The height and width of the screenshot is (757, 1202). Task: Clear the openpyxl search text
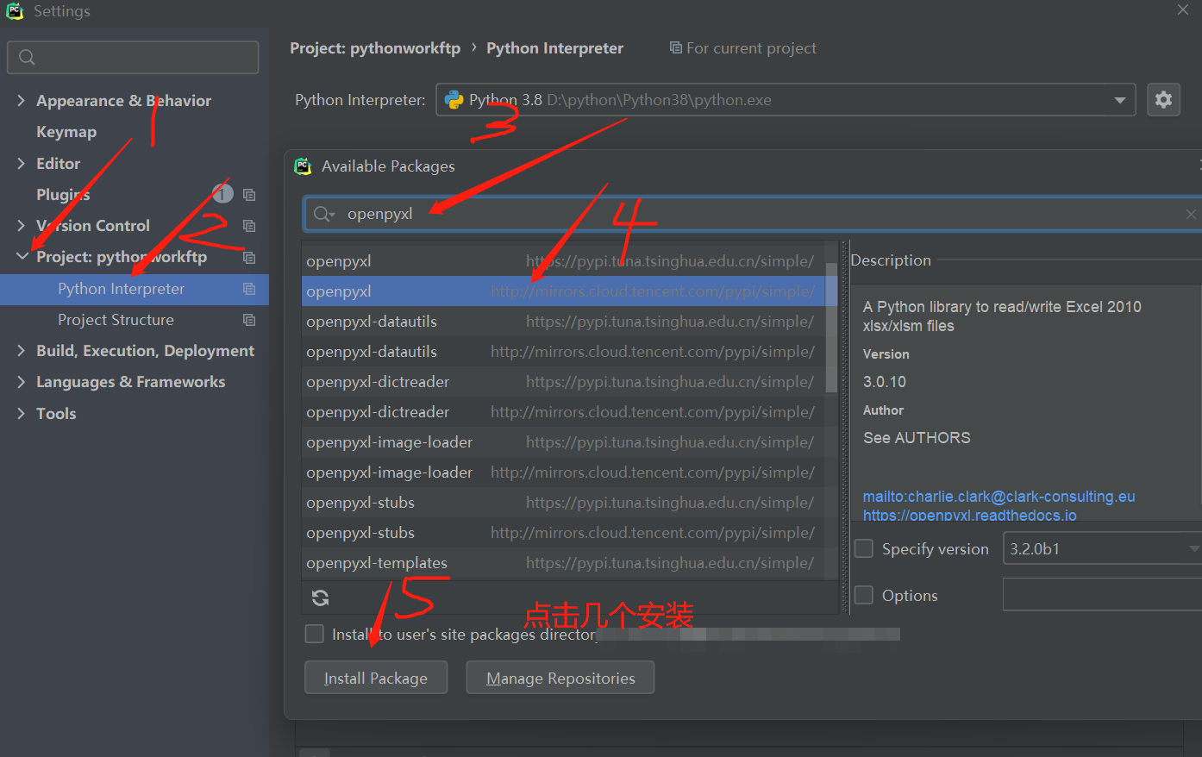click(1191, 214)
